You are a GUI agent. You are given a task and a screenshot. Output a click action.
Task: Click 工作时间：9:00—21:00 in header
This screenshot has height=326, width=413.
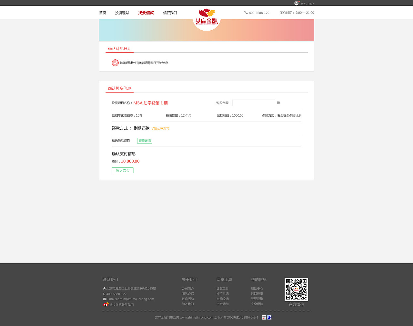click(297, 13)
